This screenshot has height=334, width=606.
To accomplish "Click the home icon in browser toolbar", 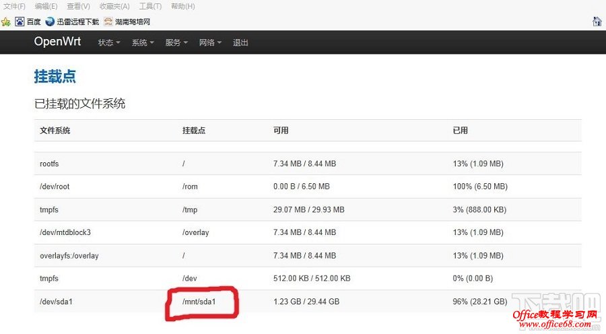I will pyautogui.click(x=597, y=22).
